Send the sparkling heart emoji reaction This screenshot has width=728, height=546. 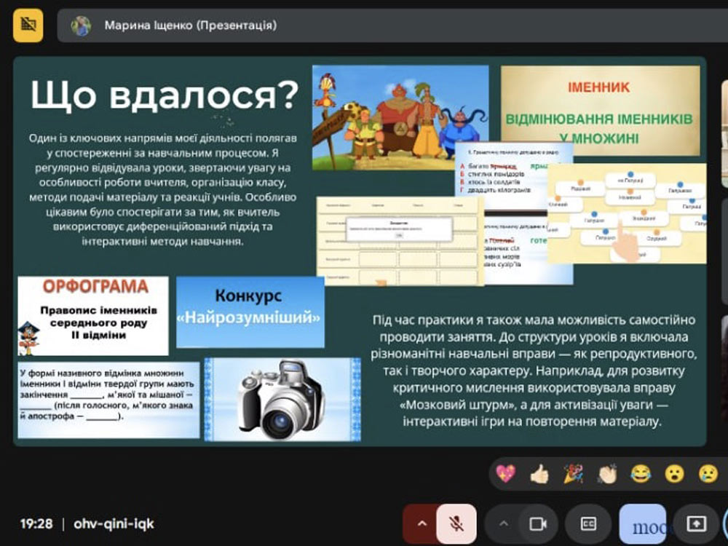click(505, 474)
